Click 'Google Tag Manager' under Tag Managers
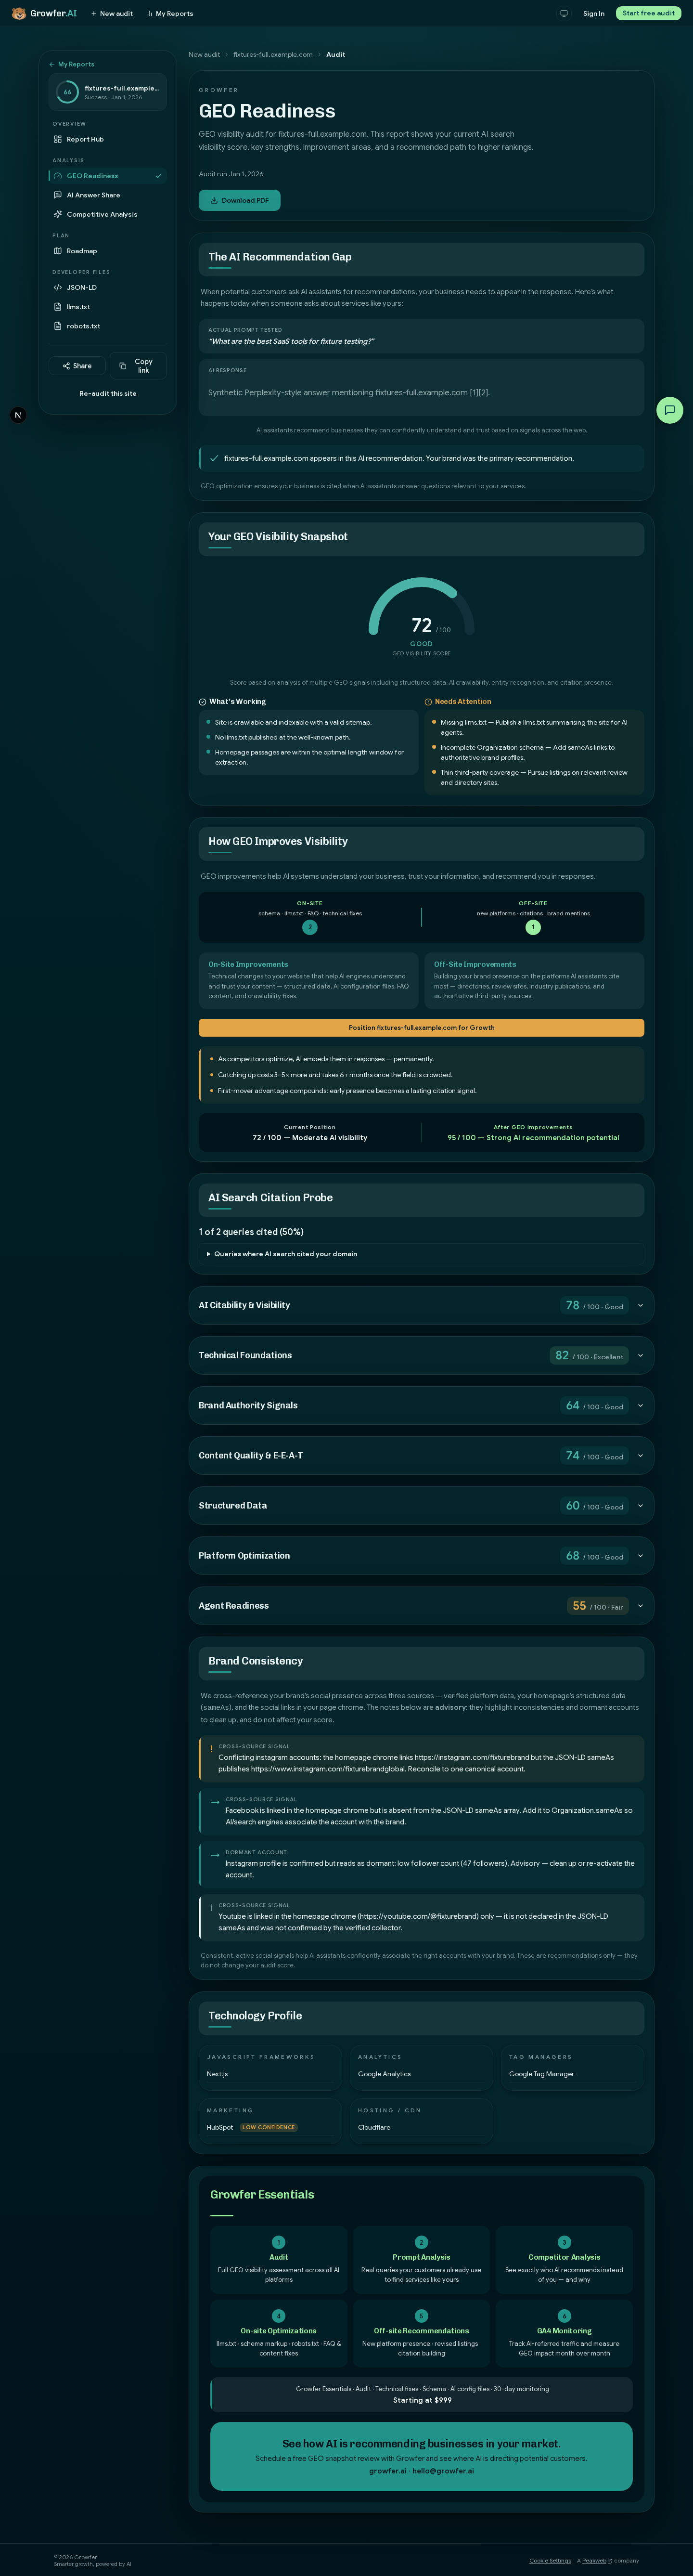Image resolution: width=693 pixels, height=2576 pixels. pyautogui.click(x=541, y=2074)
